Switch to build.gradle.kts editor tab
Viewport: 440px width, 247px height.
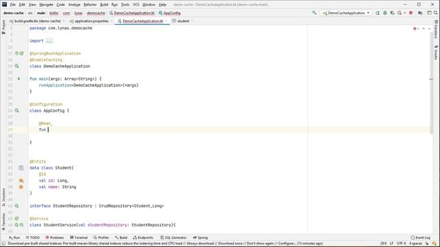[x=36, y=21]
